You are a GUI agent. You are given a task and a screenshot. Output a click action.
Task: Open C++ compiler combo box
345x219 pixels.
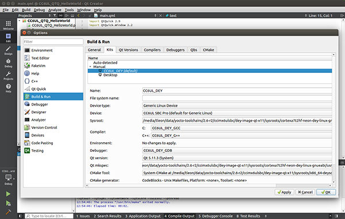(x=241, y=136)
